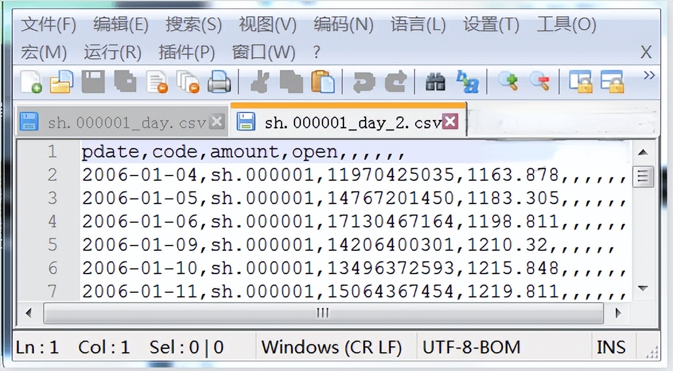Open the ? help menu
This screenshot has height=371, width=673.
click(x=316, y=52)
